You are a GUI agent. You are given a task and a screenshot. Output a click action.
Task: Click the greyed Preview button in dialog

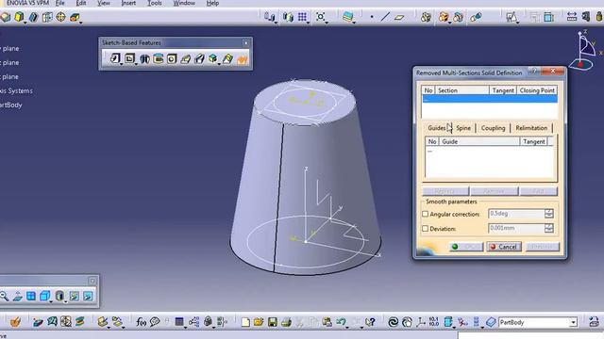pos(543,247)
